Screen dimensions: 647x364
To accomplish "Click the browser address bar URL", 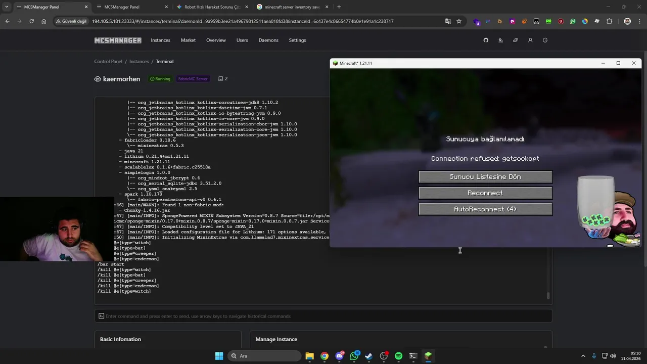I will pos(243,21).
